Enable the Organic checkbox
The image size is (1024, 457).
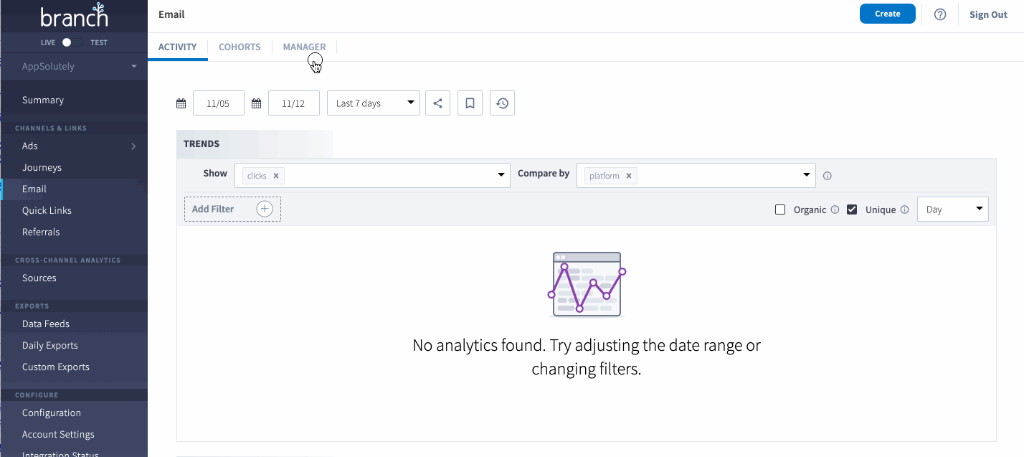(x=780, y=209)
